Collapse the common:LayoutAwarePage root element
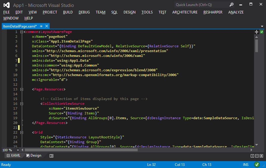The height and width of the screenshot is (168, 266). [x=22, y=32]
